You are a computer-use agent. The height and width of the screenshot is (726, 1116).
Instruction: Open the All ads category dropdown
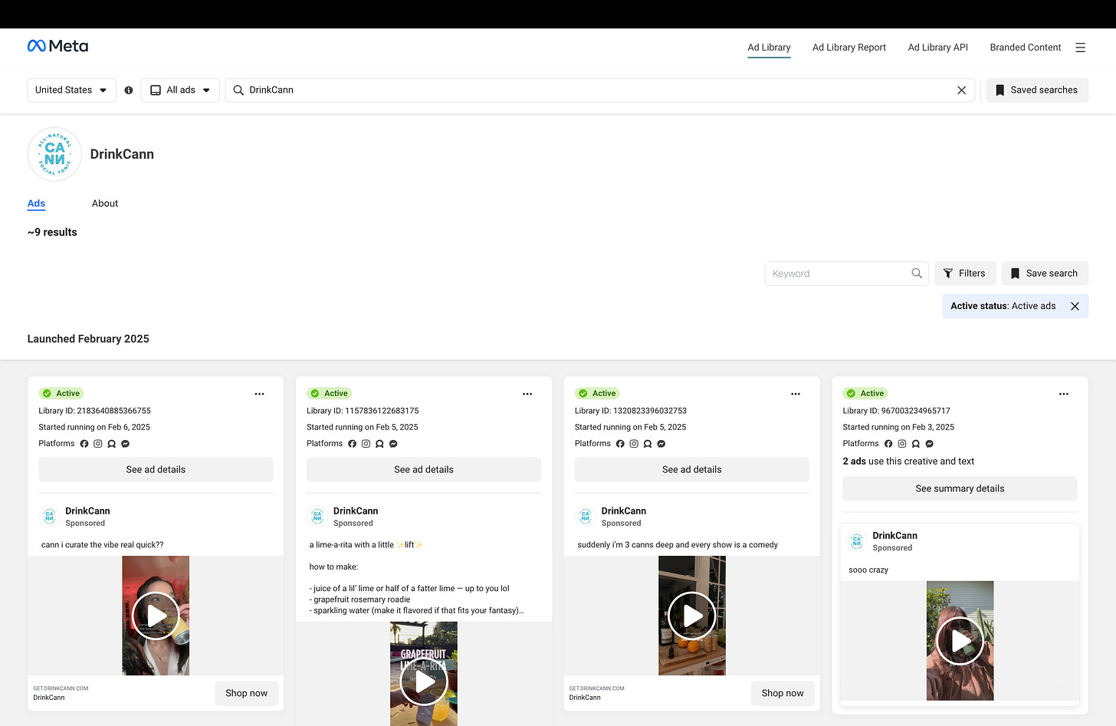tap(180, 90)
